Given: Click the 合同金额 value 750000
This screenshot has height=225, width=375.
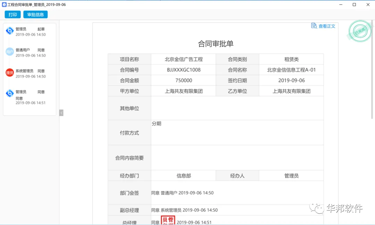Looking at the screenshot, I should 183,80.
